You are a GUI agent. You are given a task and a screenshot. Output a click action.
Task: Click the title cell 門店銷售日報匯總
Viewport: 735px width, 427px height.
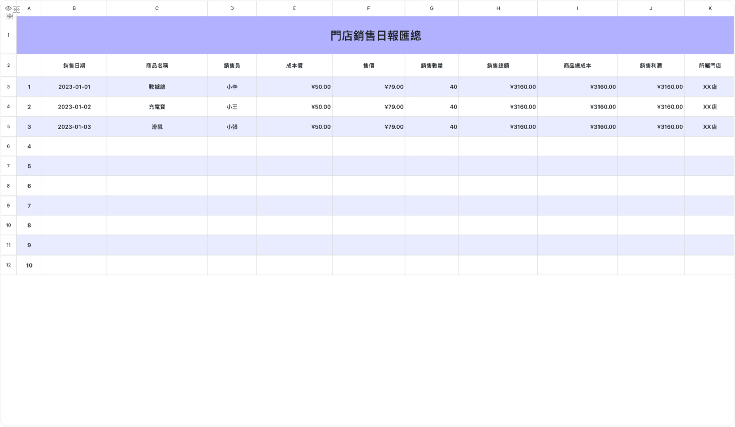pyautogui.click(x=376, y=35)
